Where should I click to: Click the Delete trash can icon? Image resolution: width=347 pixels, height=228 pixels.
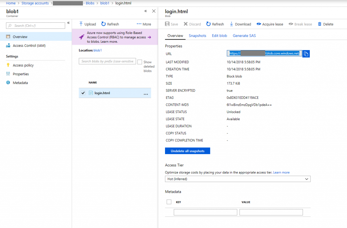pyautogui.click(x=320, y=24)
